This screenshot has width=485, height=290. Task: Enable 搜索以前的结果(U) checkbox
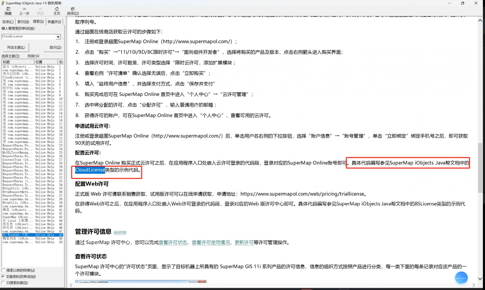pos(3,270)
